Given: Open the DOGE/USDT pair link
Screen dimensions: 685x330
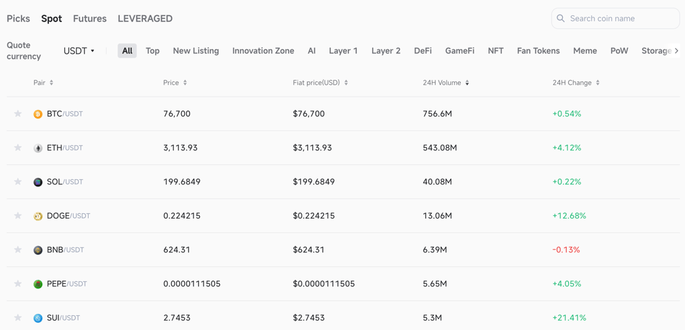Looking at the screenshot, I should [68, 216].
